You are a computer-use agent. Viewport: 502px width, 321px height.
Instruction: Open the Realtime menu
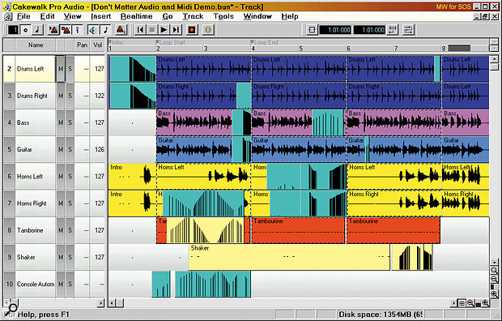136,16
